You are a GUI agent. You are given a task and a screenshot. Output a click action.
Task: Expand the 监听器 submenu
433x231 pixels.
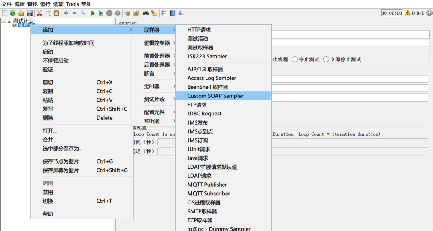coord(151,121)
